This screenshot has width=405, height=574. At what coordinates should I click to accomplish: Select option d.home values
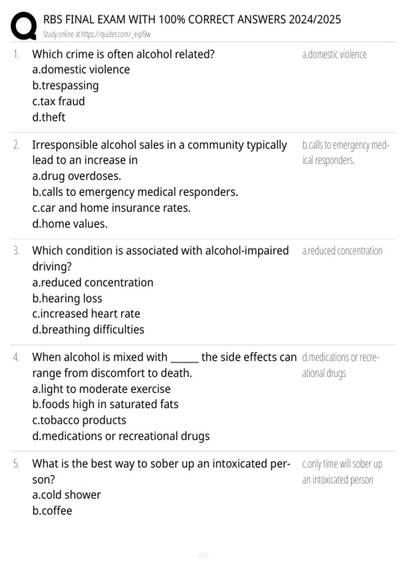[x=70, y=224]
